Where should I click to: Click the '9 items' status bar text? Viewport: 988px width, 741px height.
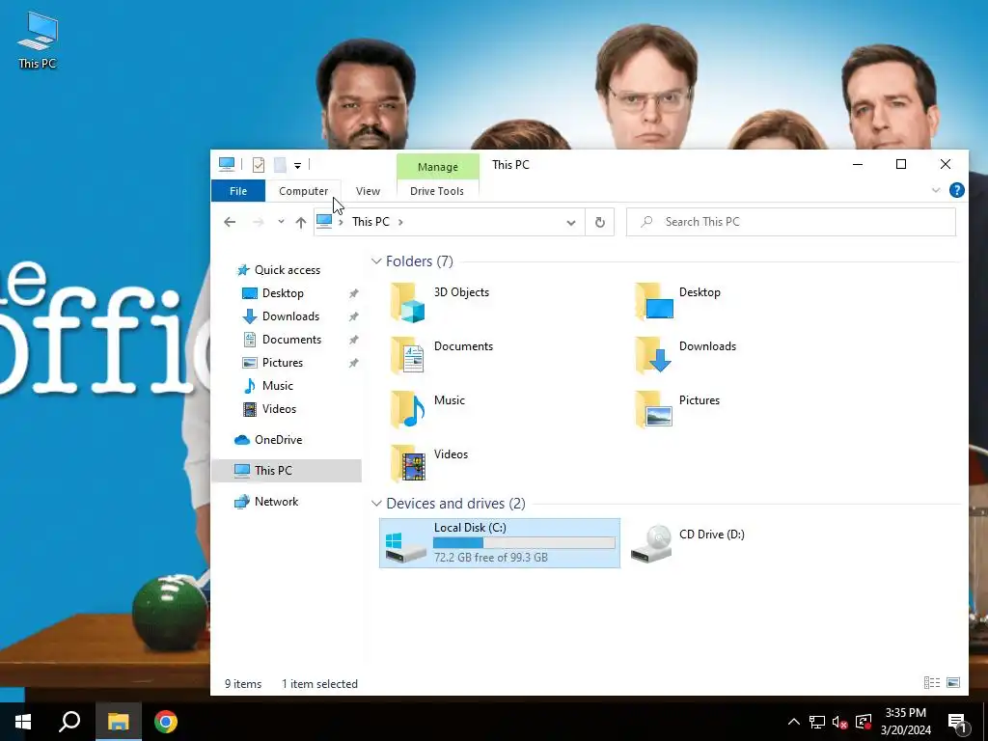click(x=243, y=684)
